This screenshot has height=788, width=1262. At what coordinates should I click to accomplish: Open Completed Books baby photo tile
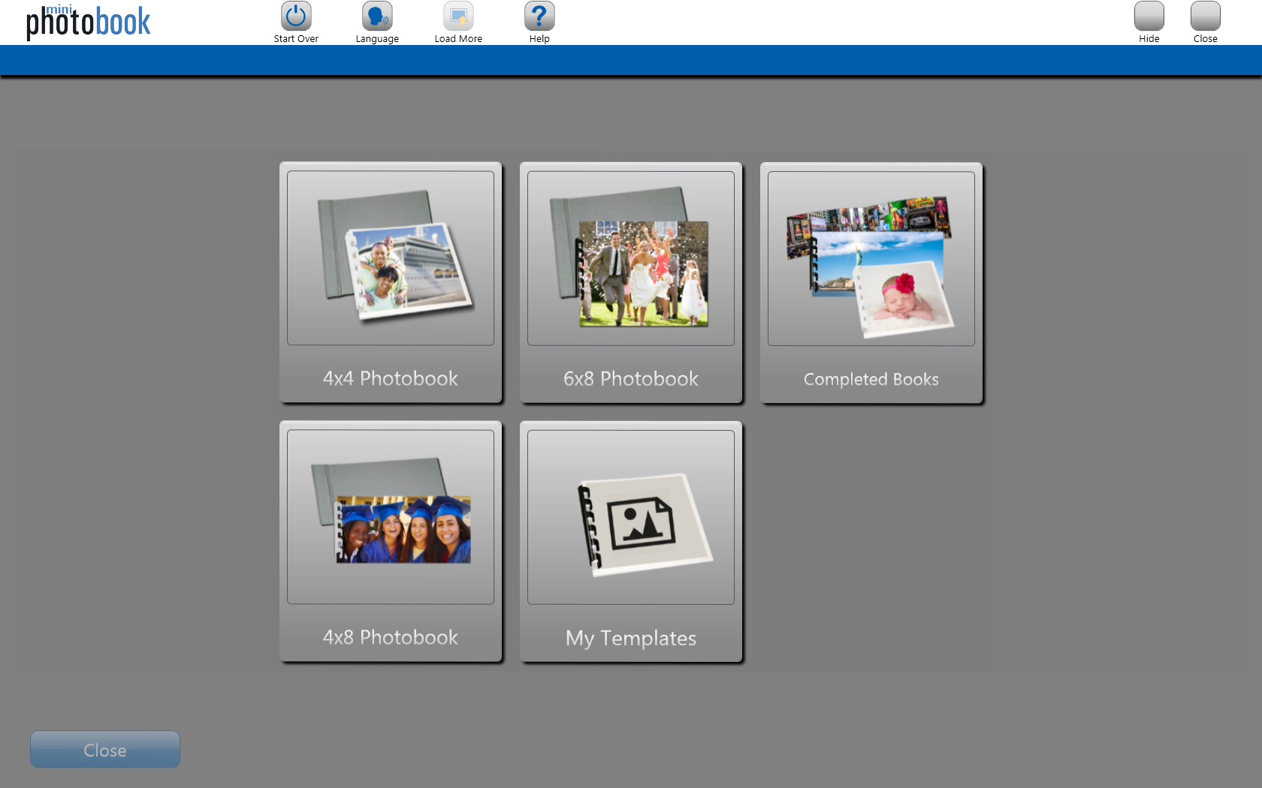[x=871, y=258]
